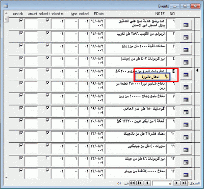
Task: Choose ادخال فاتورة from the context menu
Action: [x=152, y=77]
